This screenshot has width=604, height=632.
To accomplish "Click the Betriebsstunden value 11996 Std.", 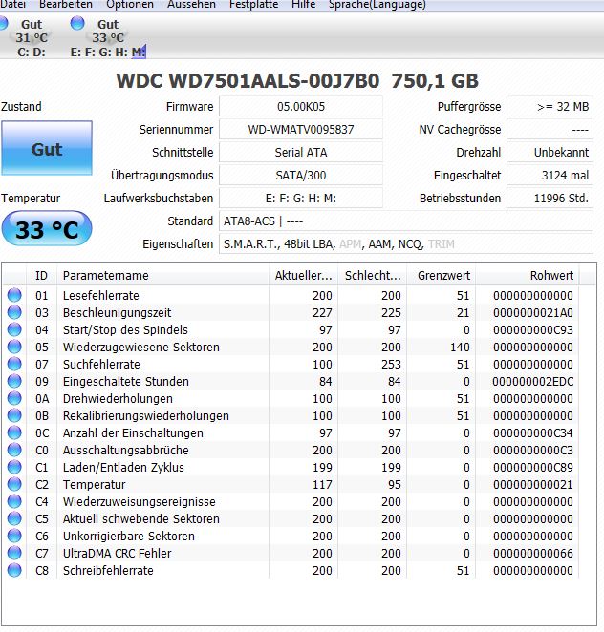I will click(x=550, y=199).
